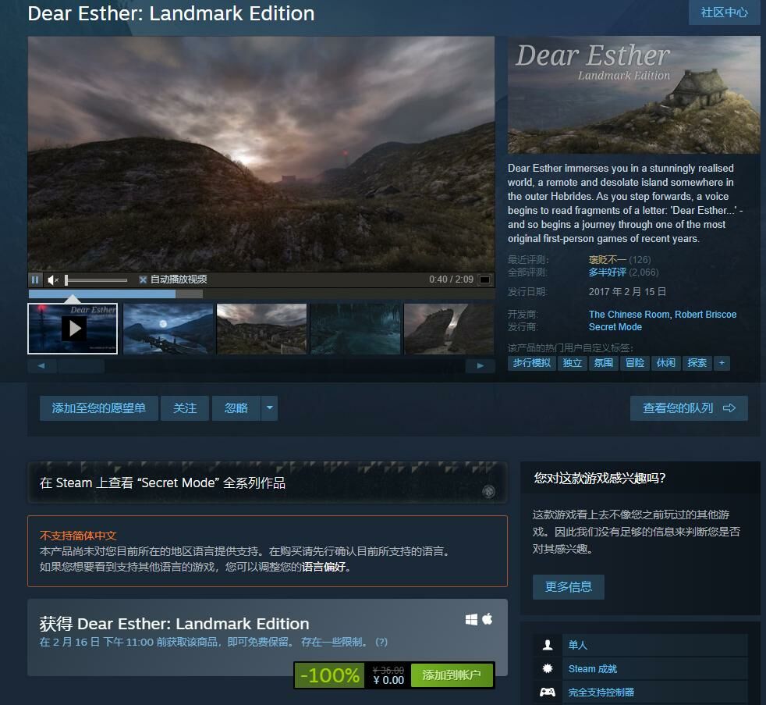Click 添加到帐户 add to account button
The width and height of the screenshot is (766, 705).
coord(452,675)
